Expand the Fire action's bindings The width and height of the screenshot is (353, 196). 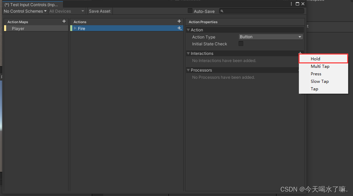(x=75, y=28)
